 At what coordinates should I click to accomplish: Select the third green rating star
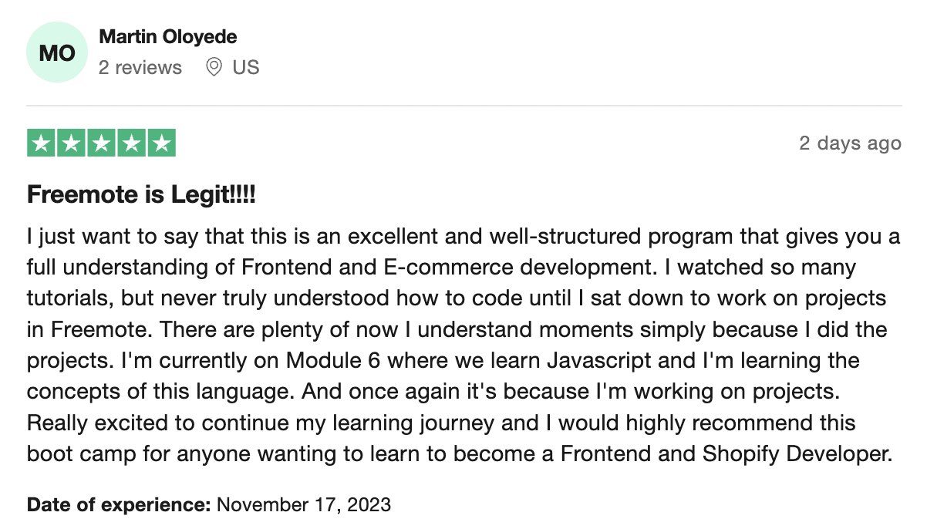(x=101, y=143)
